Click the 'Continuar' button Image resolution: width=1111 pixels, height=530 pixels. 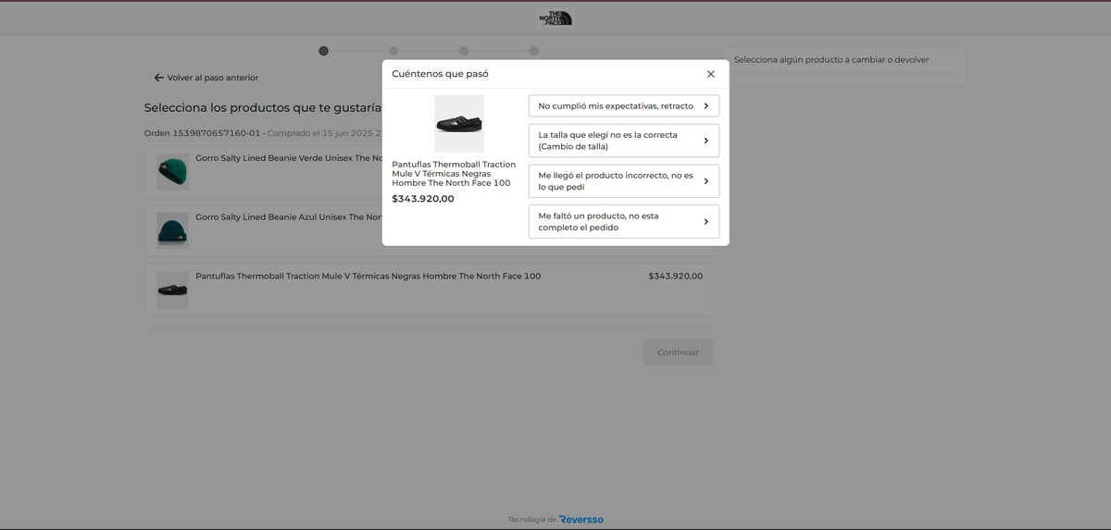coord(679,352)
